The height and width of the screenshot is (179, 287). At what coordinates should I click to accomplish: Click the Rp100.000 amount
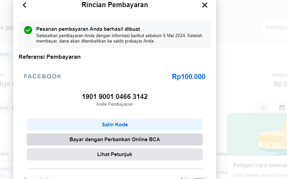coord(189,77)
